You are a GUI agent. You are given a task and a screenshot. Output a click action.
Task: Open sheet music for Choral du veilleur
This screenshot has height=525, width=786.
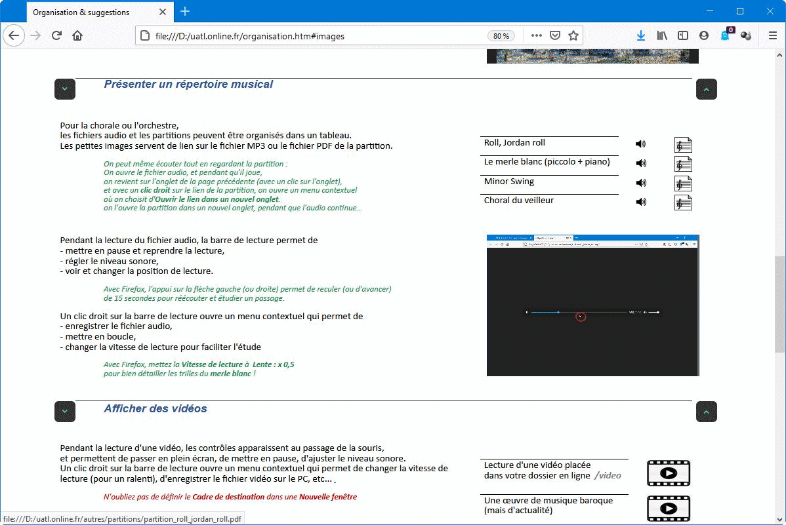point(683,203)
